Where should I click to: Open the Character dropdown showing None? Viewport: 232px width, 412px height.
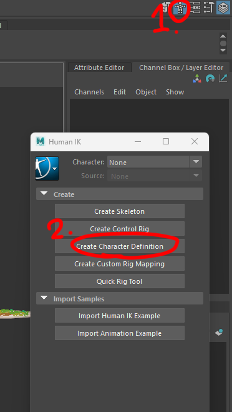155,162
